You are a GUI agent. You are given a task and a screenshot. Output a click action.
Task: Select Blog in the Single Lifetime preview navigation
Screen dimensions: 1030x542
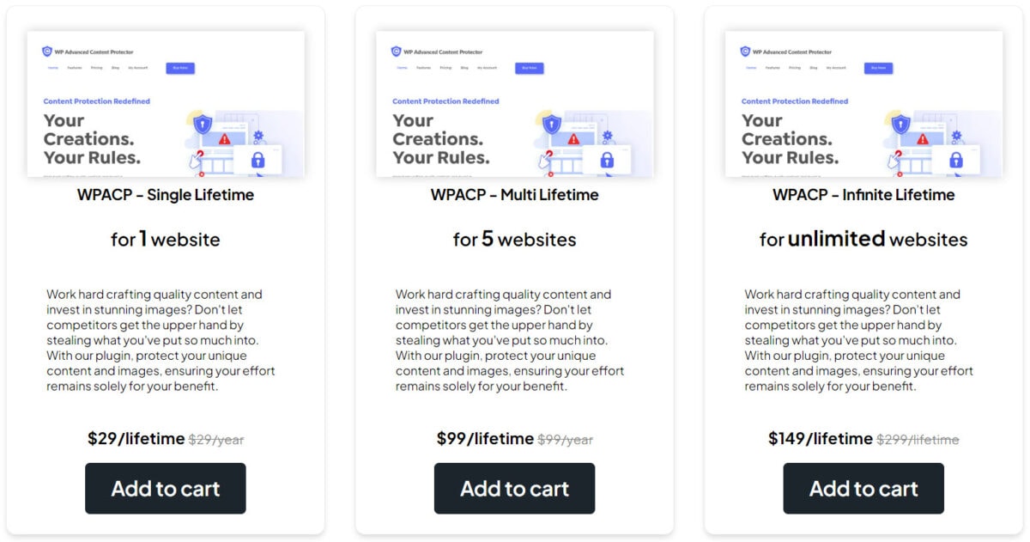pos(115,67)
